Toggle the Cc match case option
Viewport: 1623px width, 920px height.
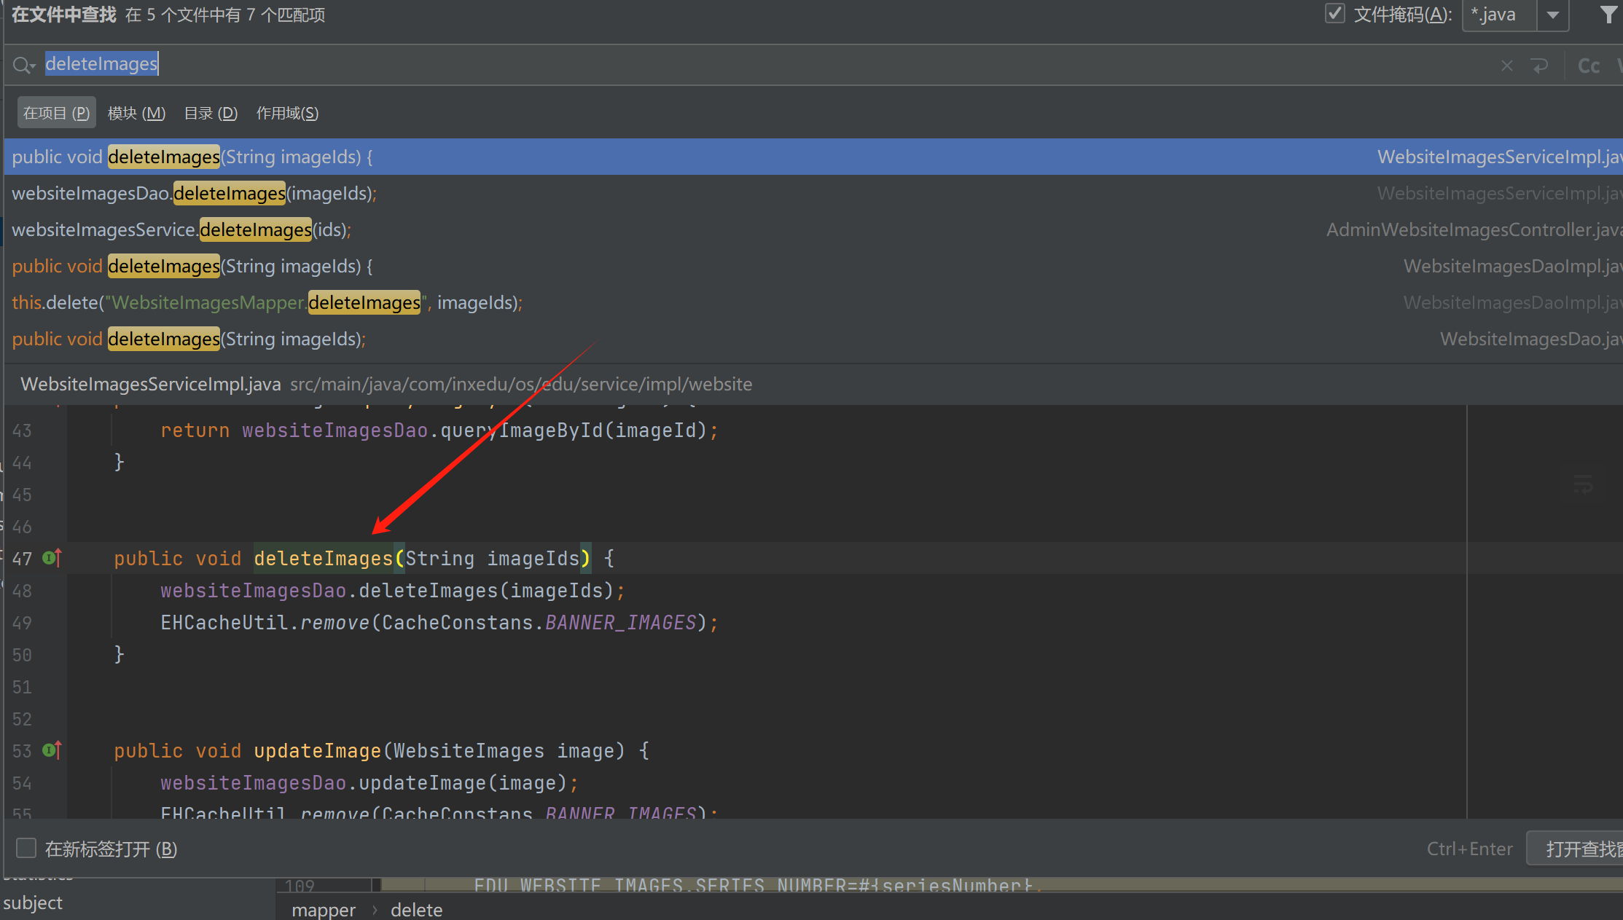coord(1589,66)
